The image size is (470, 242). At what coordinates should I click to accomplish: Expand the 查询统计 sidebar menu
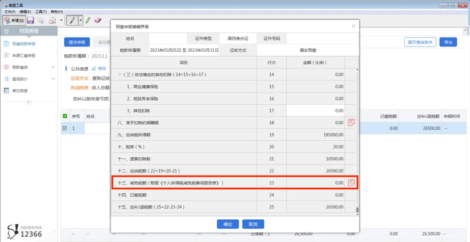53,79
